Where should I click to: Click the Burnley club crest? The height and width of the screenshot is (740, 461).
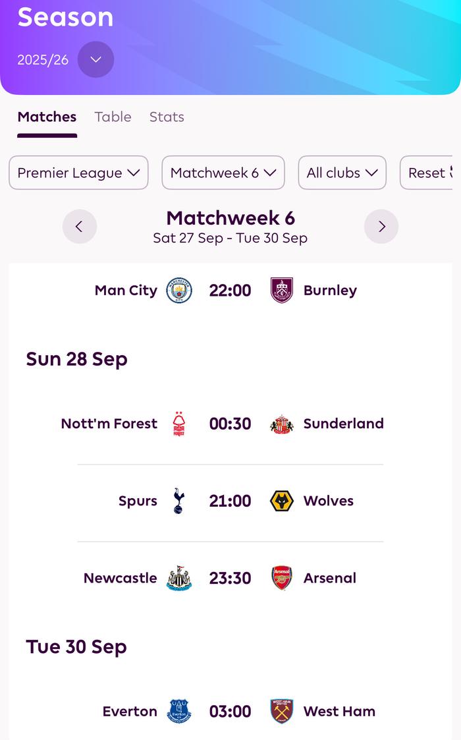coord(282,291)
